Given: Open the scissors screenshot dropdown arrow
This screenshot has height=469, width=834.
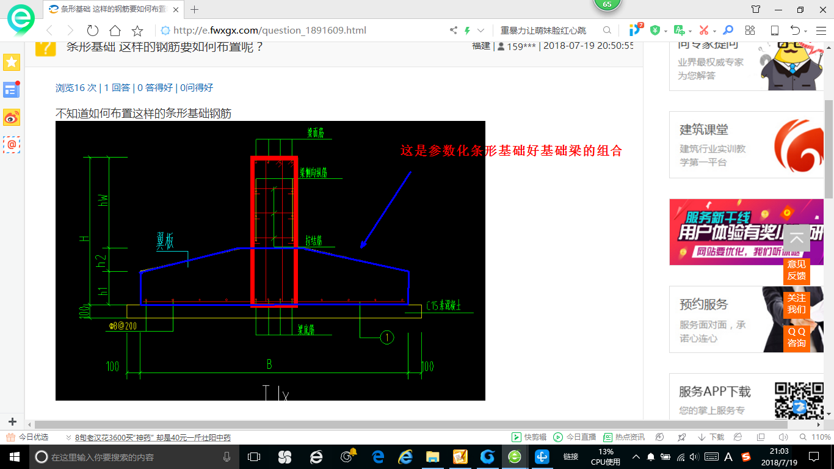Looking at the screenshot, I should tap(714, 31).
